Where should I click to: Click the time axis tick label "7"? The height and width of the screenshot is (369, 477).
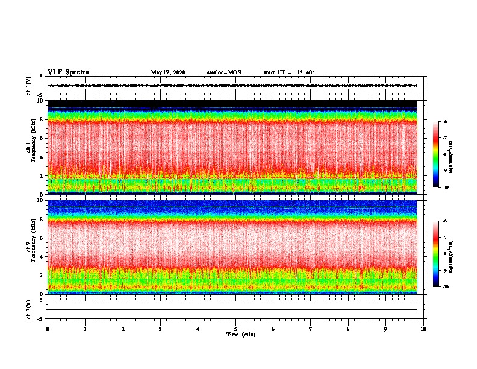(311, 329)
